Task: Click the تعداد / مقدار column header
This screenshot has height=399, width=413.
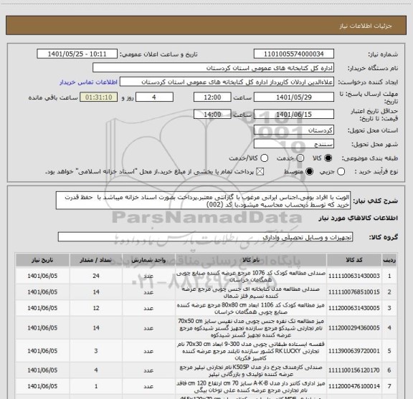Action: [96, 260]
